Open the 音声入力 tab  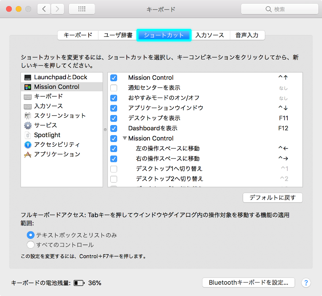(x=247, y=35)
